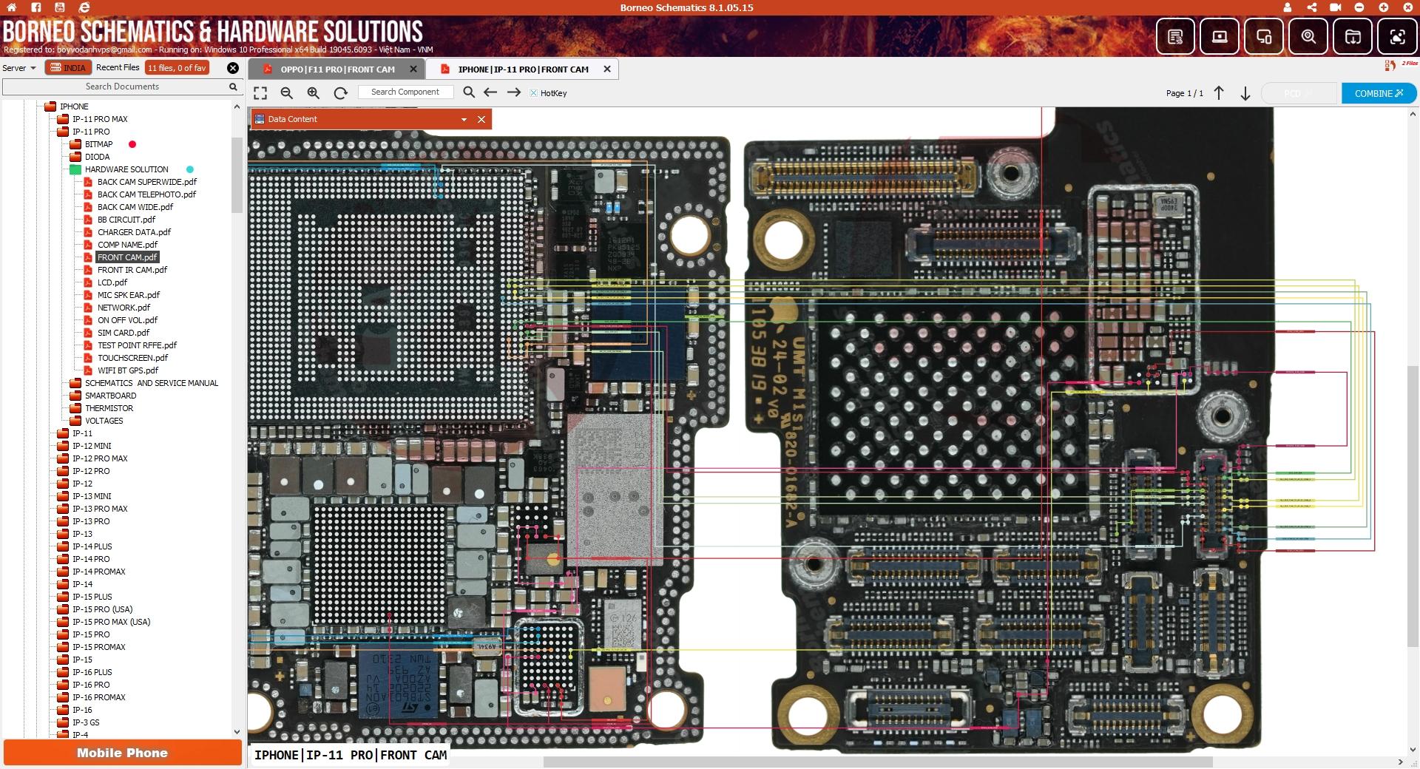Click the folder download icon button
This screenshot has width=1420, height=769.
1353,36
